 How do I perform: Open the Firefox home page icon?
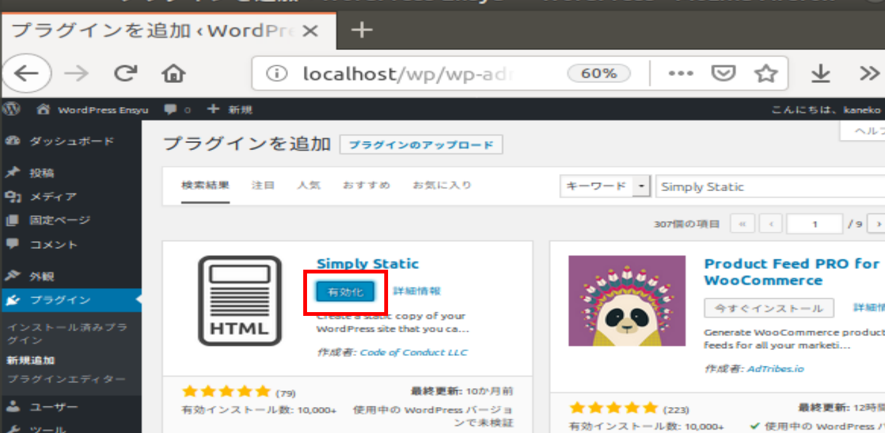click(x=173, y=74)
